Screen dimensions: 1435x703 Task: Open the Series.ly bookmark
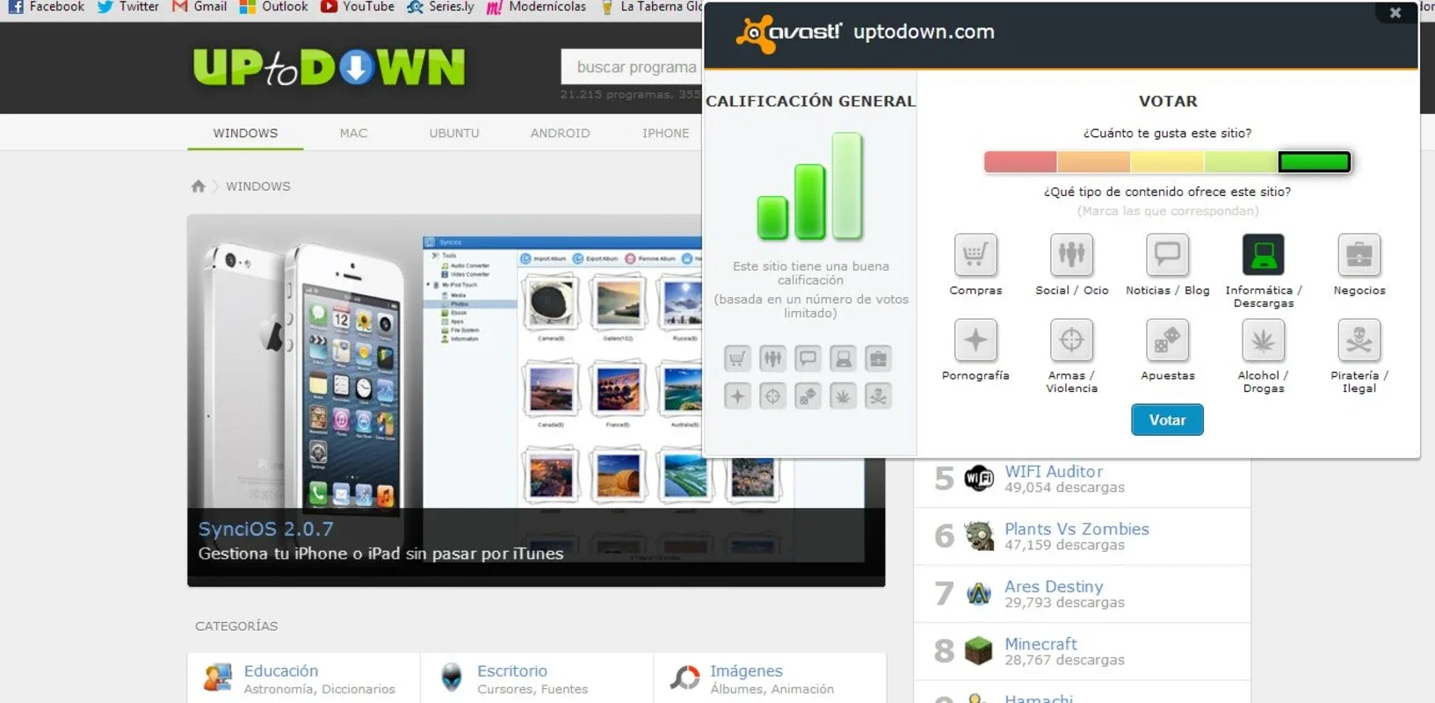[440, 7]
